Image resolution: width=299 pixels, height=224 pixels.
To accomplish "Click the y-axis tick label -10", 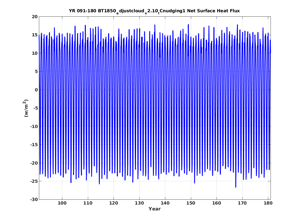I will click(34, 126).
